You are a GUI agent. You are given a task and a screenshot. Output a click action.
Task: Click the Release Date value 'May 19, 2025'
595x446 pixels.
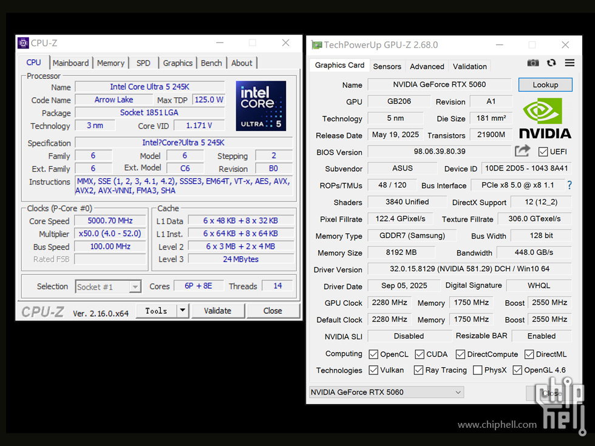tap(395, 135)
